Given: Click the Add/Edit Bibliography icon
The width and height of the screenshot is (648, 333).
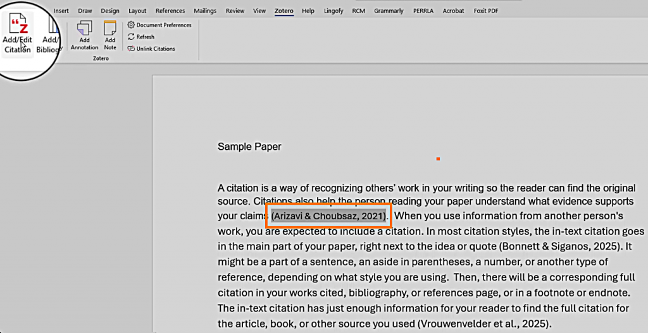Looking at the screenshot, I should [x=51, y=36].
